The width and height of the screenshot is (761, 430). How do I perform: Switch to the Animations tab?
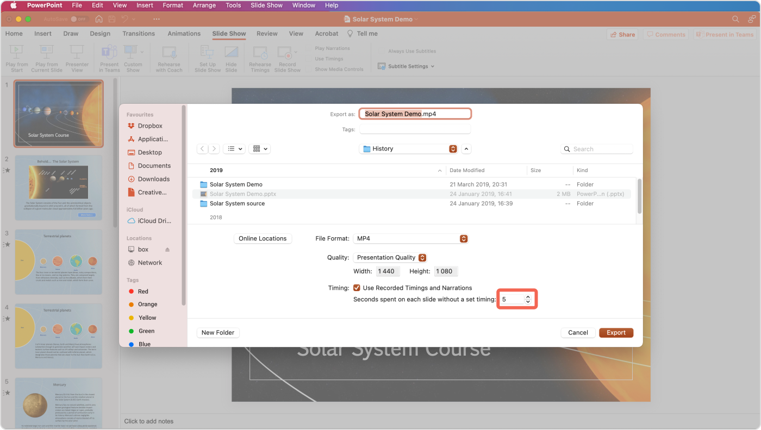[184, 34]
